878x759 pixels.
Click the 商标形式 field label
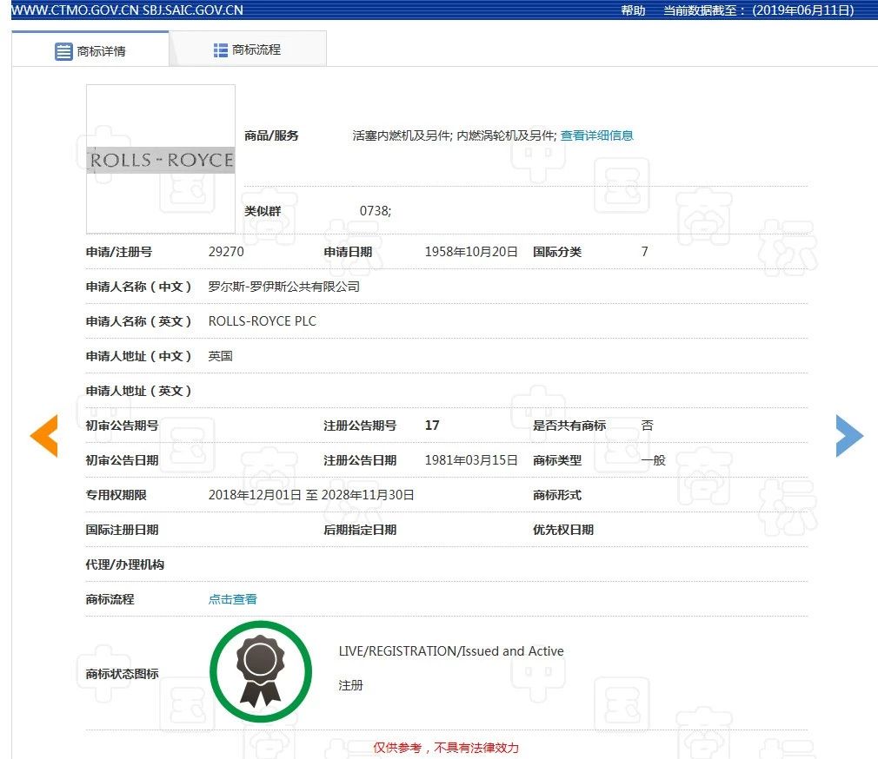(x=556, y=495)
